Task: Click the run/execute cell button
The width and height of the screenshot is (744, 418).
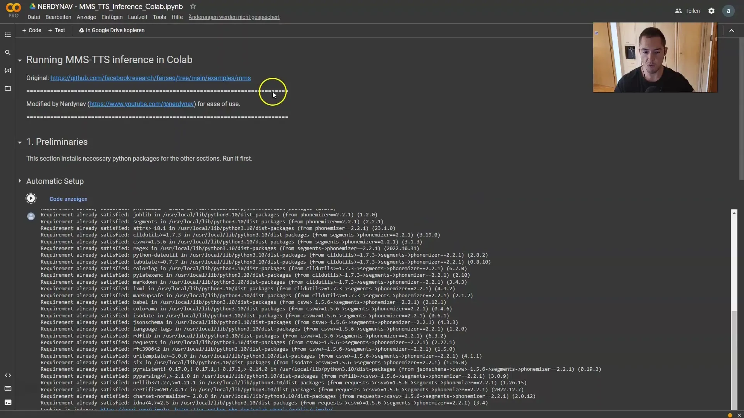Action: click(x=31, y=198)
